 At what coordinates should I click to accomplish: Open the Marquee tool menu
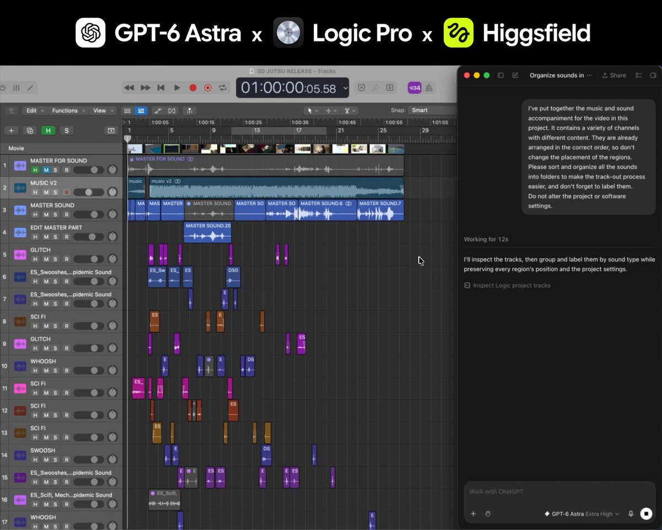(x=331, y=110)
